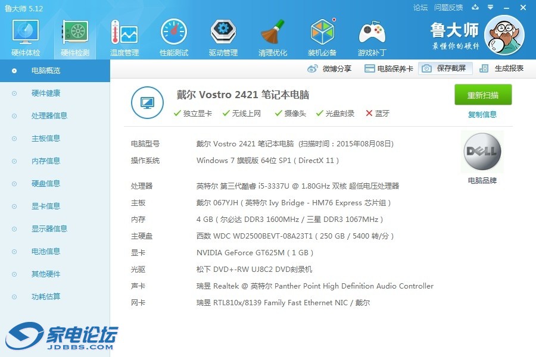Viewport: 536px width, 357px height.
Task: Click the 鲁大师 mascot avatar
Action: [504, 36]
